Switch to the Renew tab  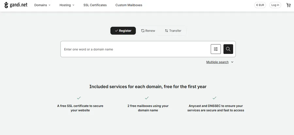point(148,30)
